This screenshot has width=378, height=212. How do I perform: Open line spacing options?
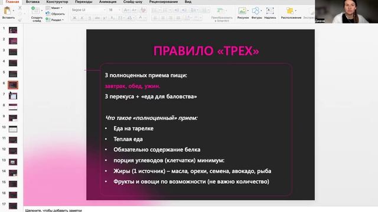[194, 10]
